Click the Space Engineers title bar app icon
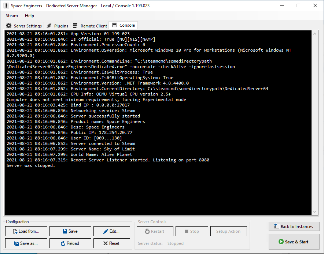 [x=6, y=6]
